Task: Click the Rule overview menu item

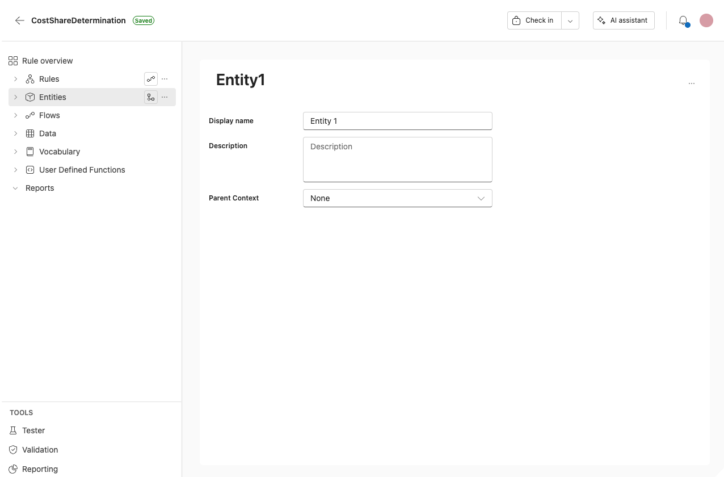Action: [x=48, y=61]
